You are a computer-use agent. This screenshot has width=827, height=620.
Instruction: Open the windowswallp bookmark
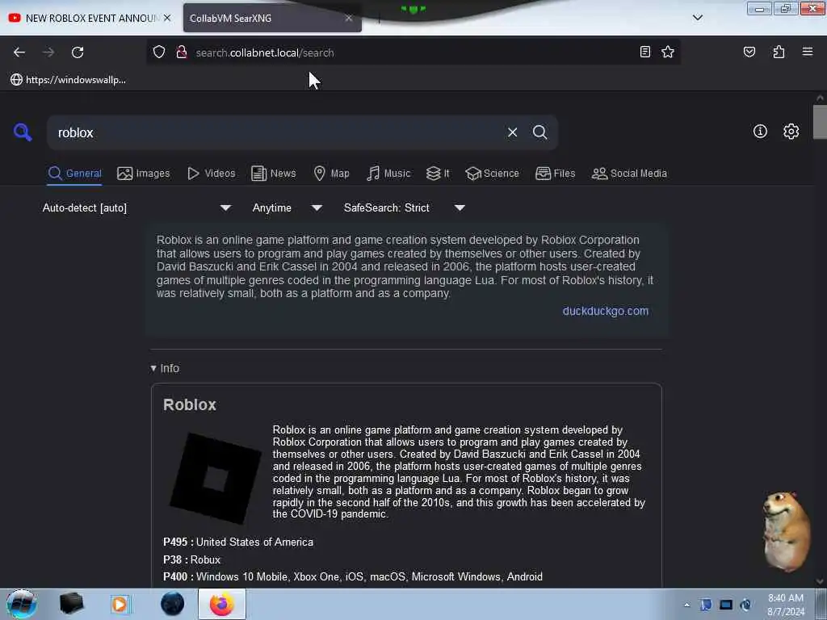(69, 80)
